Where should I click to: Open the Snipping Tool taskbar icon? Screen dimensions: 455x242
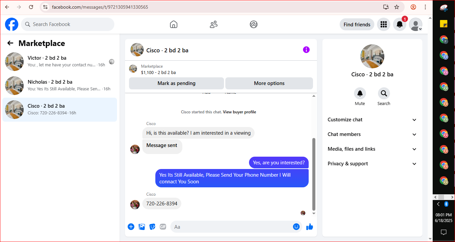tap(444, 8)
